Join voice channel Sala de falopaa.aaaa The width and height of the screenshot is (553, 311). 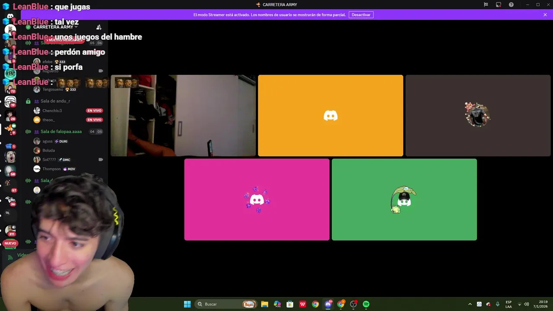point(61,131)
